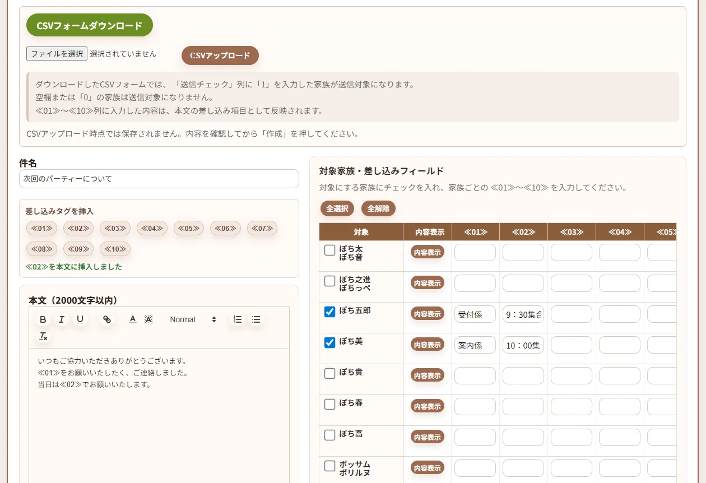706x483 pixels.
Task: Click the ≪04≫ column header
Action: point(620,231)
